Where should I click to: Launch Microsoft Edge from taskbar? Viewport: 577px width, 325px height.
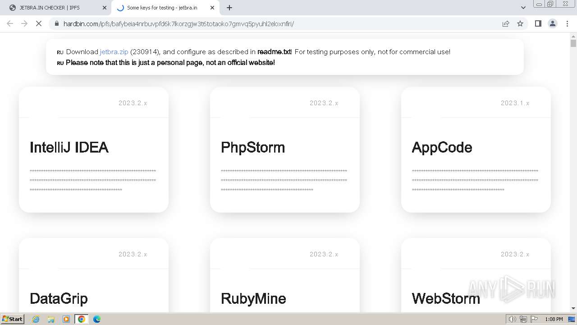click(97, 319)
